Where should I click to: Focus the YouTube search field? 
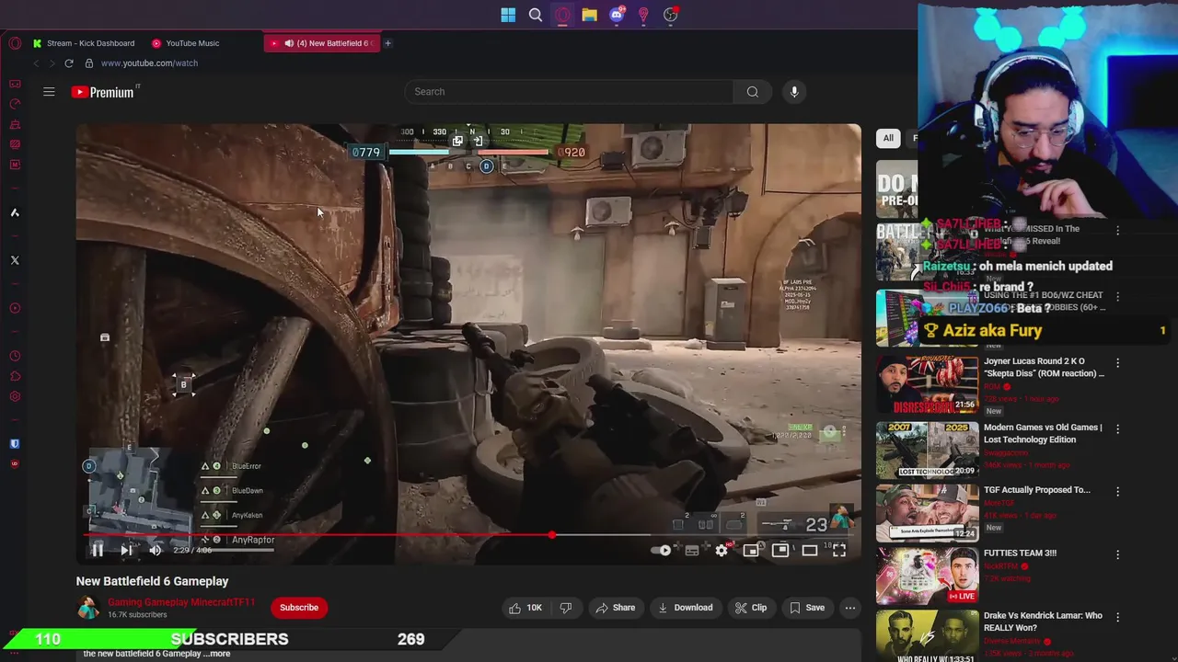point(569,91)
